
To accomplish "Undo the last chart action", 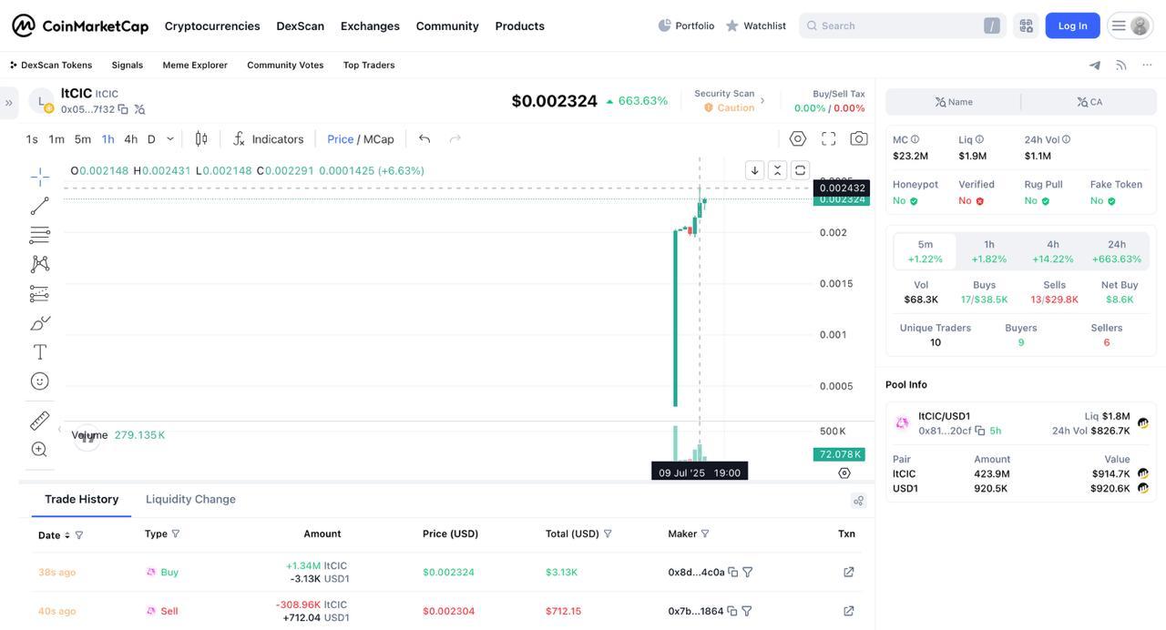I will point(424,138).
